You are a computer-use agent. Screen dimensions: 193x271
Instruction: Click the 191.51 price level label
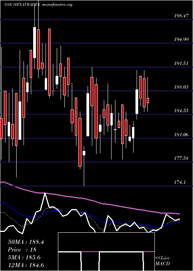tap(181, 63)
